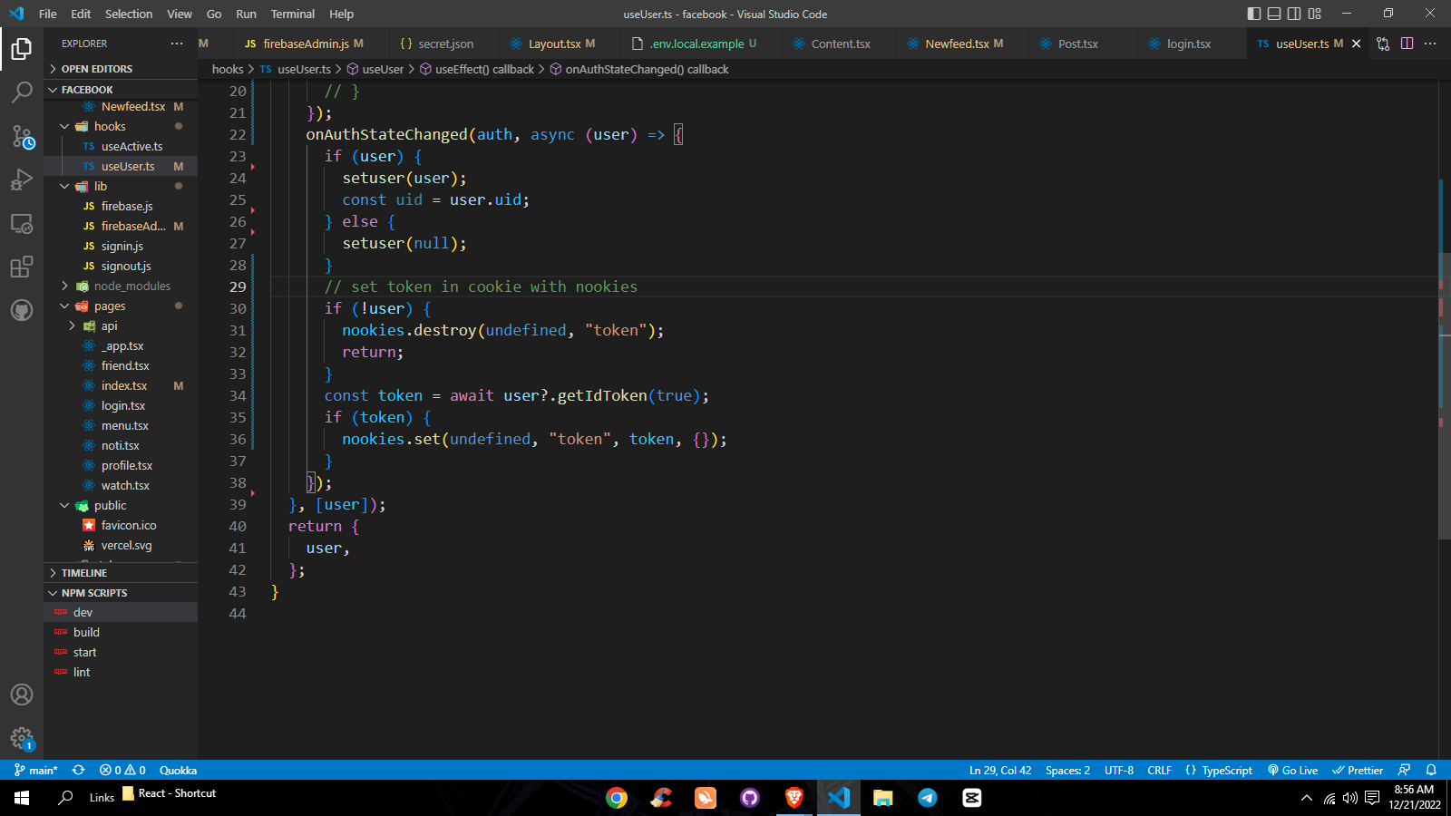The image size is (1451, 816).
Task: Open editor more actions ellipsis
Action: pyautogui.click(x=1430, y=44)
